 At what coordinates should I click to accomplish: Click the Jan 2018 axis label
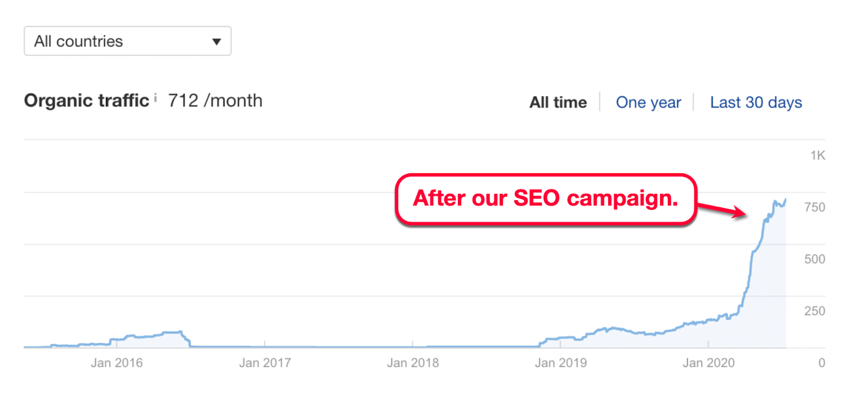click(413, 363)
